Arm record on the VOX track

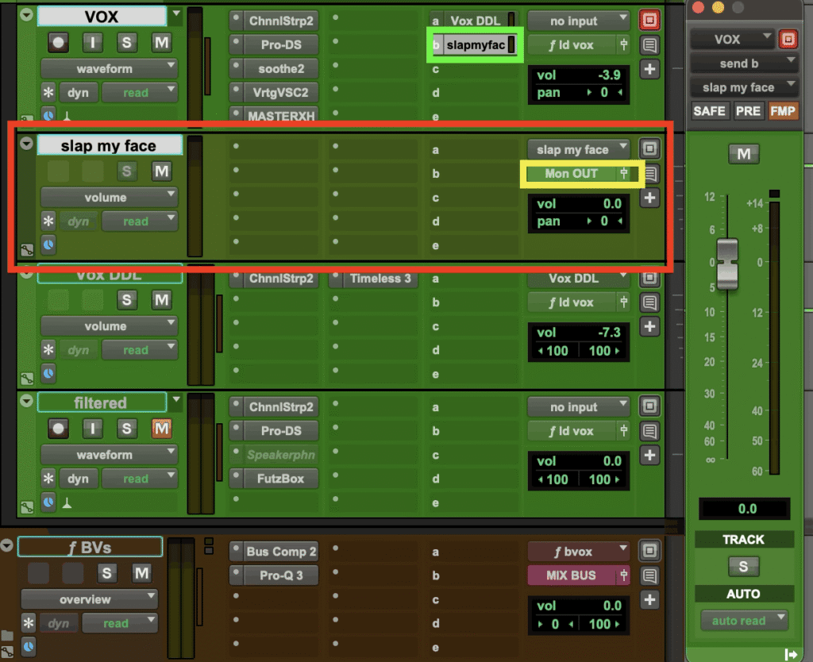click(58, 43)
